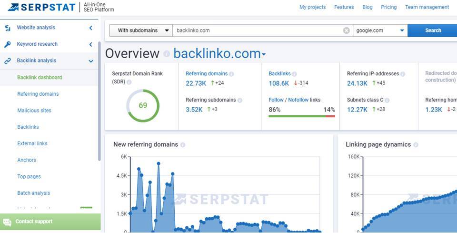
Task: Open the With subdomains dropdown
Action: [x=141, y=30]
